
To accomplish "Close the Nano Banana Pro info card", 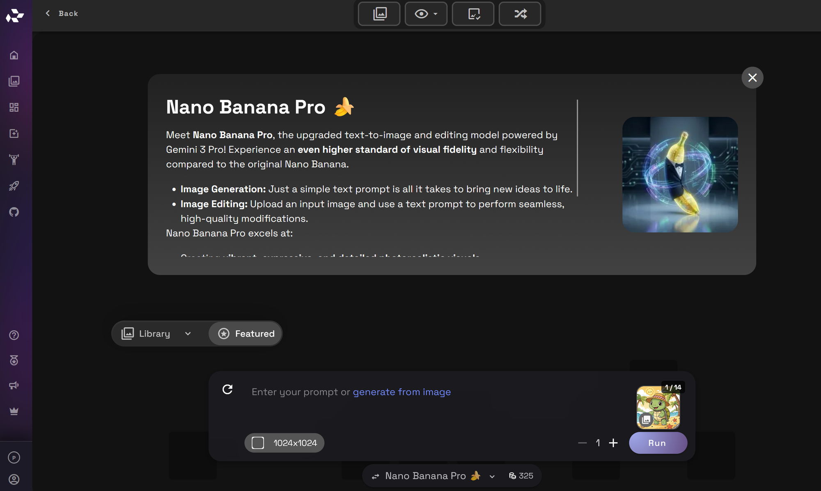I will click(752, 78).
